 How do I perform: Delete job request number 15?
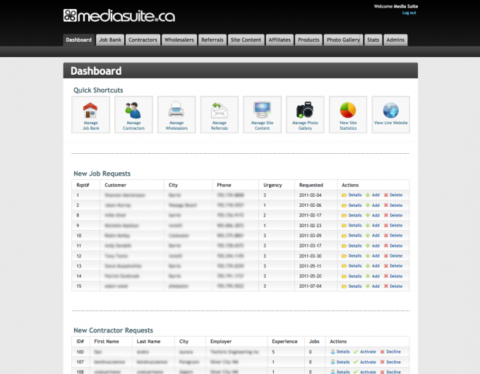(x=395, y=286)
